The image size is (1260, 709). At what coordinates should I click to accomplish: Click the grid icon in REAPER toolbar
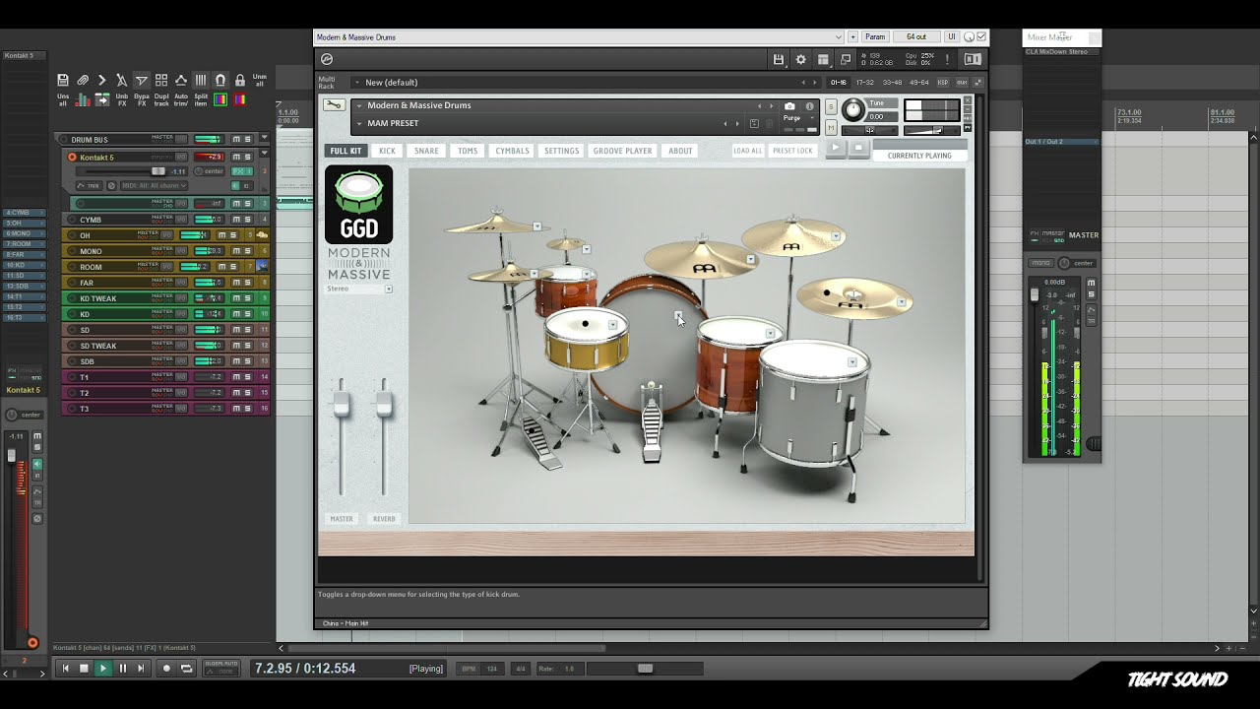click(x=201, y=81)
